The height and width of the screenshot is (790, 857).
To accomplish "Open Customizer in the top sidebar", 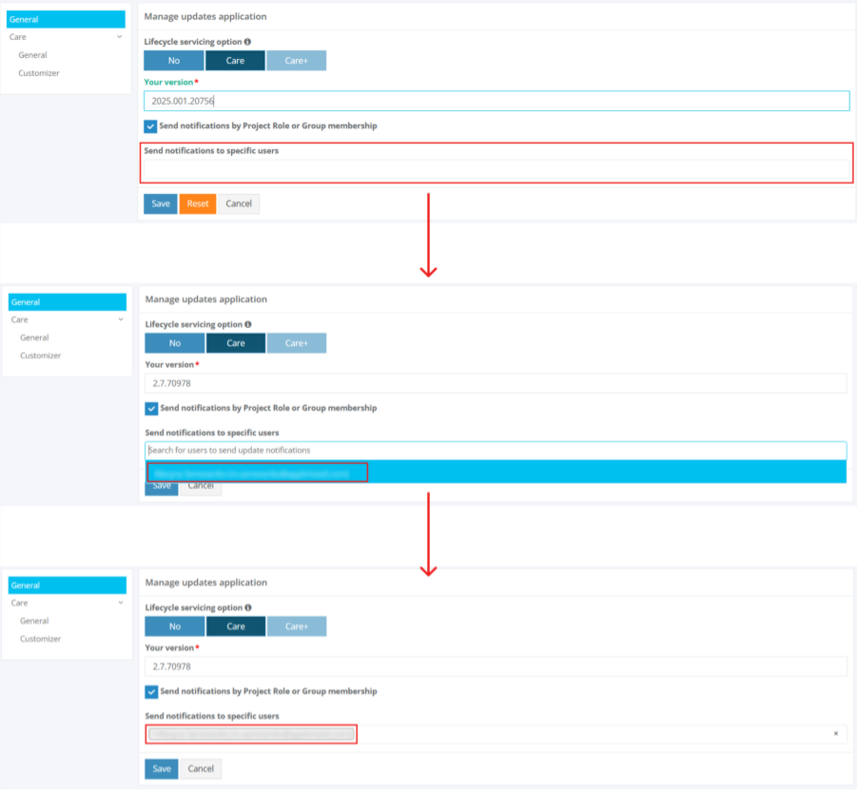I will (x=39, y=73).
